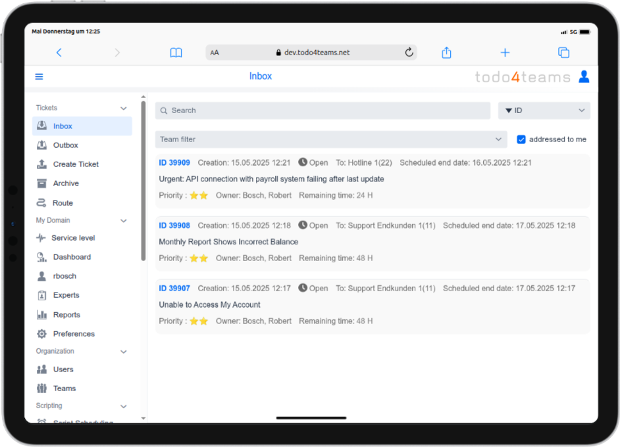Image resolution: width=620 pixels, height=447 pixels.
Task: Click the AA reader text-size control
Action: click(215, 53)
